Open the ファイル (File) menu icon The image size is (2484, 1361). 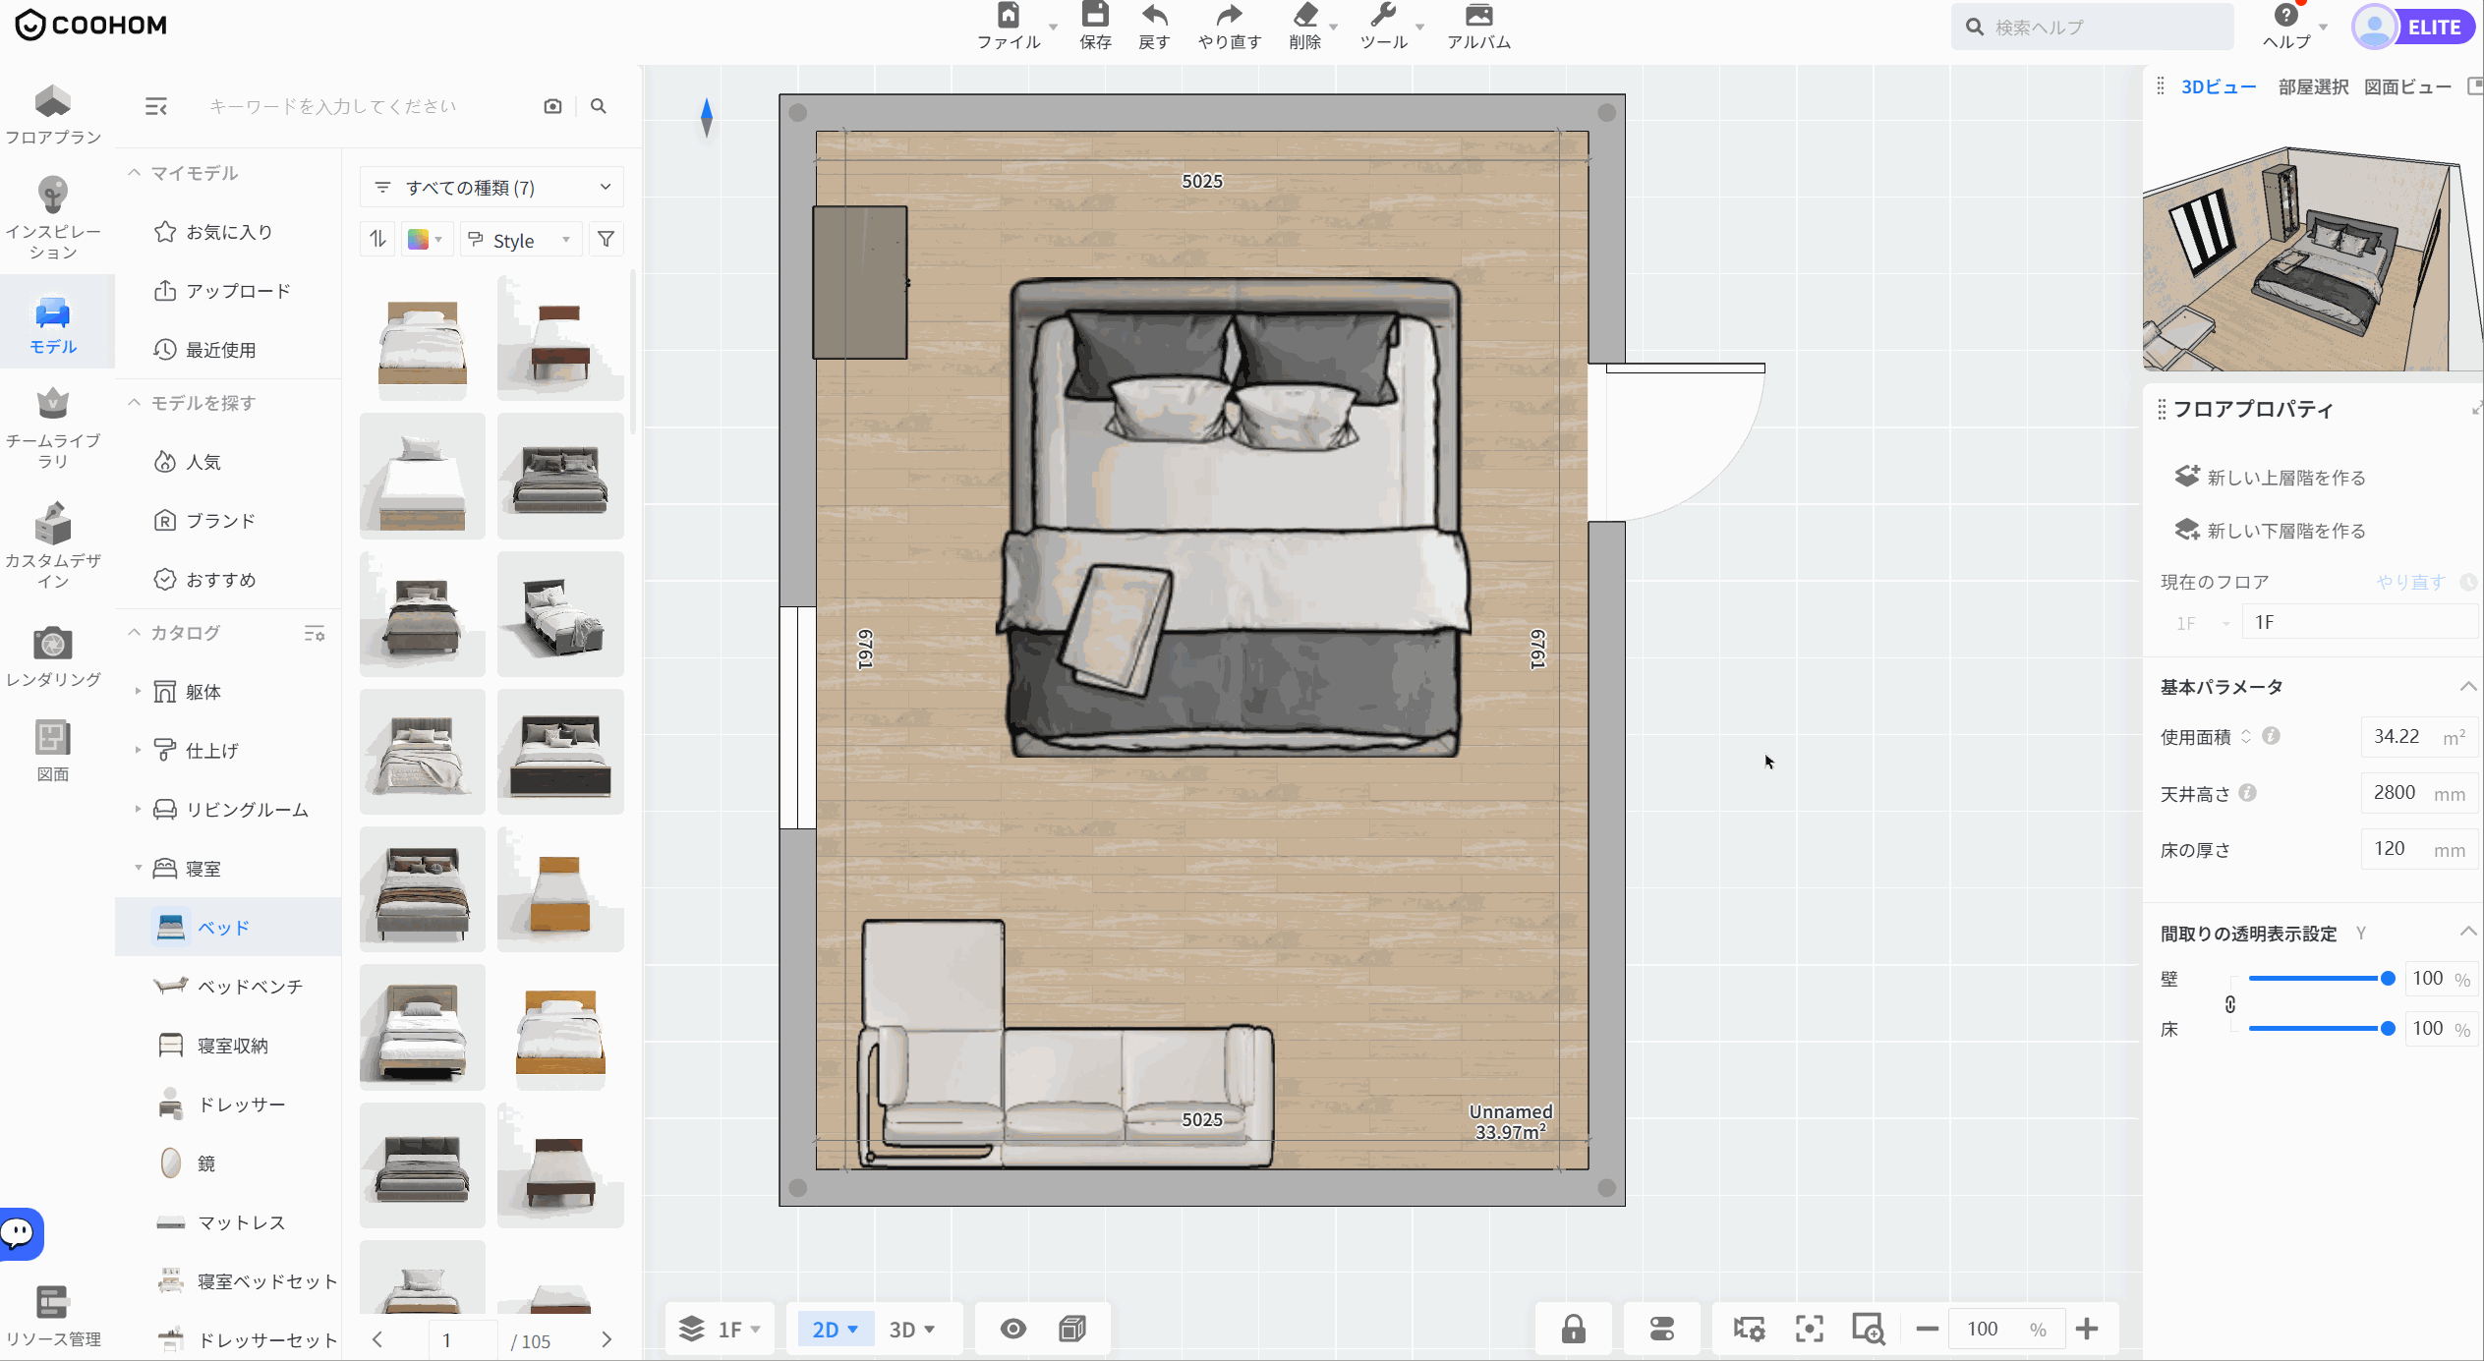1009,15
